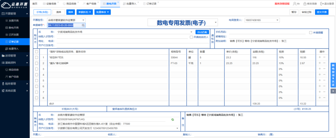Click the 调单 button
The width and height of the screenshot is (336, 138).
pyautogui.click(x=71, y=12)
